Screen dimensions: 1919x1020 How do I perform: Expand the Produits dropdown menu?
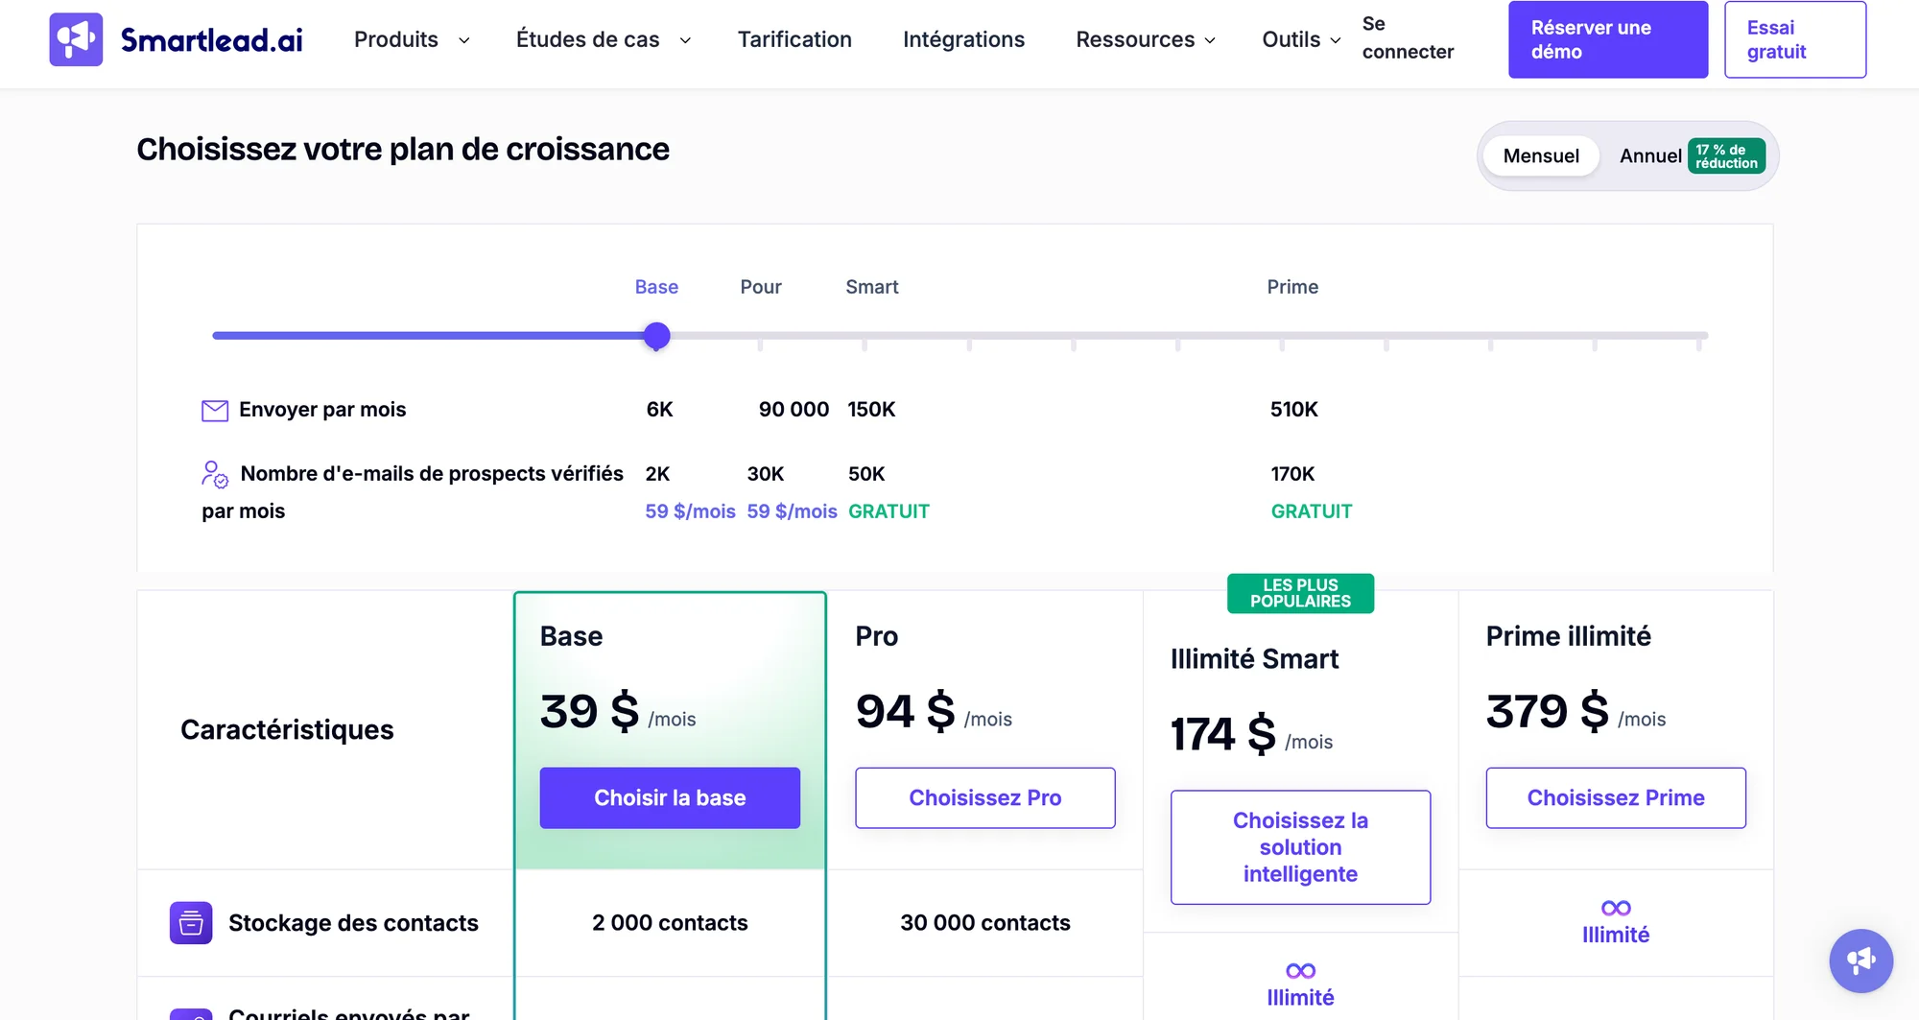[412, 39]
